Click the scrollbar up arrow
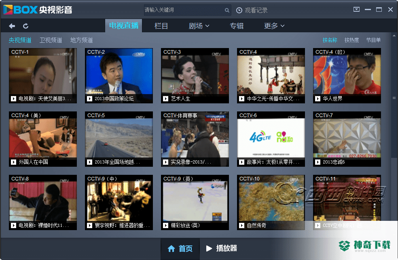 point(394,36)
